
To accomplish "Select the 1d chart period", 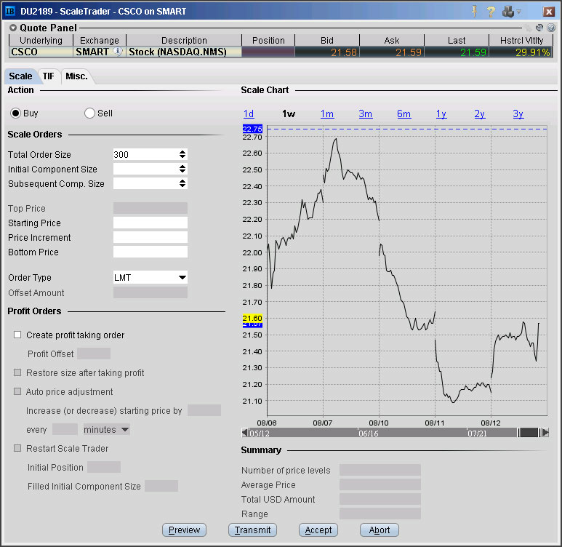I will pyautogui.click(x=249, y=114).
